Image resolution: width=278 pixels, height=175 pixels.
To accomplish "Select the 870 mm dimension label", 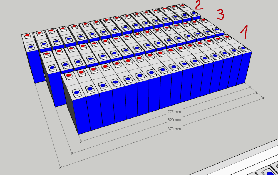I will (174, 129).
